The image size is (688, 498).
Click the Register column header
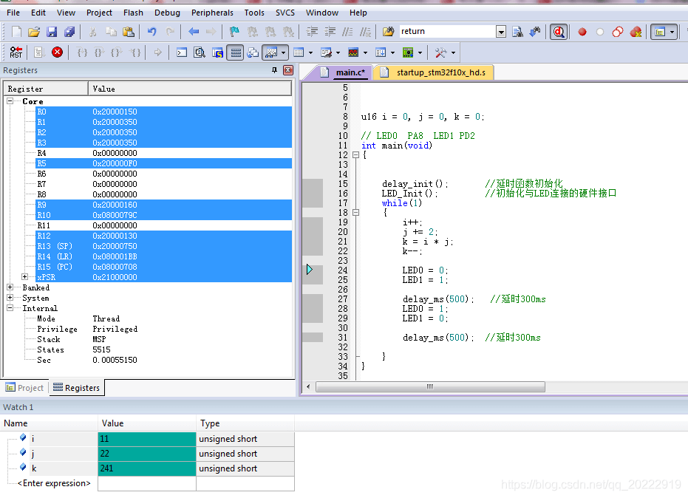click(46, 89)
